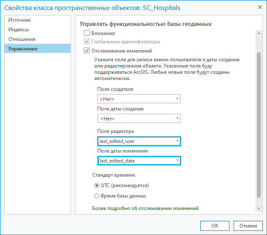
Task: Open the last_edited_user combo box
Action: pos(139,141)
